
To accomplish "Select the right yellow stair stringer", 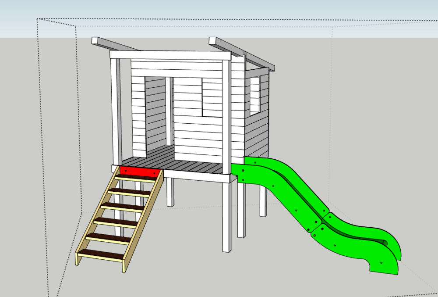I will [143, 221].
